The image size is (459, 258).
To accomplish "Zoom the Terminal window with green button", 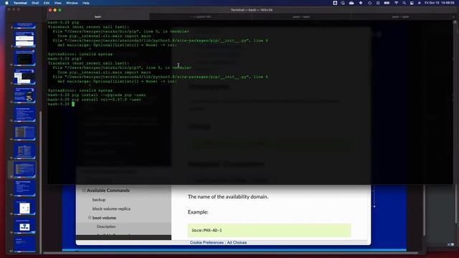I will click(60, 10).
